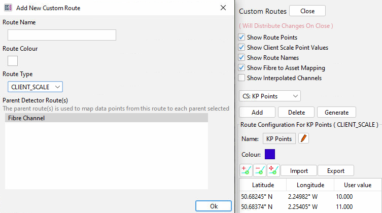Click the move route point icon
The width and height of the screenshot is (382, 213).
pyautogui.click(x=273, y=170)
